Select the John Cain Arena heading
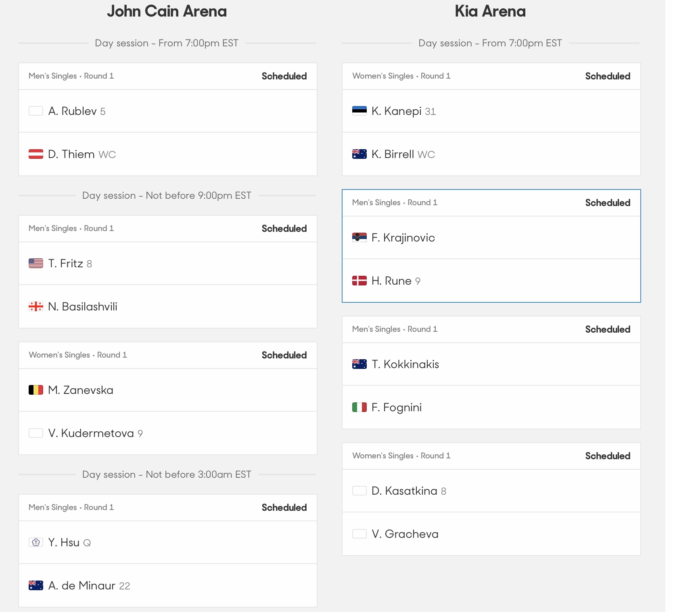Image resolution: width=673 pixels, height=612 pixels. [167, 11]
